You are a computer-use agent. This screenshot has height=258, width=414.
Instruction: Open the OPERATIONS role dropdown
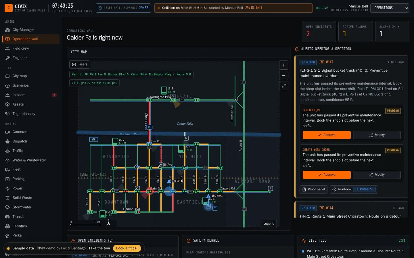coord(390,8)
